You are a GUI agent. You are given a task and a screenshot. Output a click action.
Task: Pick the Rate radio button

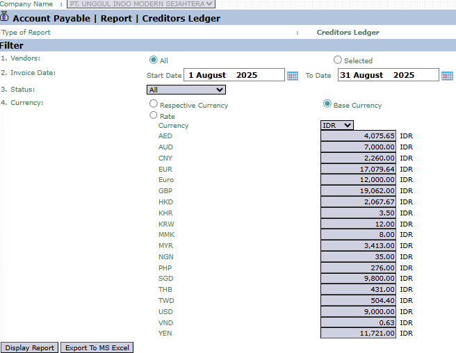pos(154,115)
